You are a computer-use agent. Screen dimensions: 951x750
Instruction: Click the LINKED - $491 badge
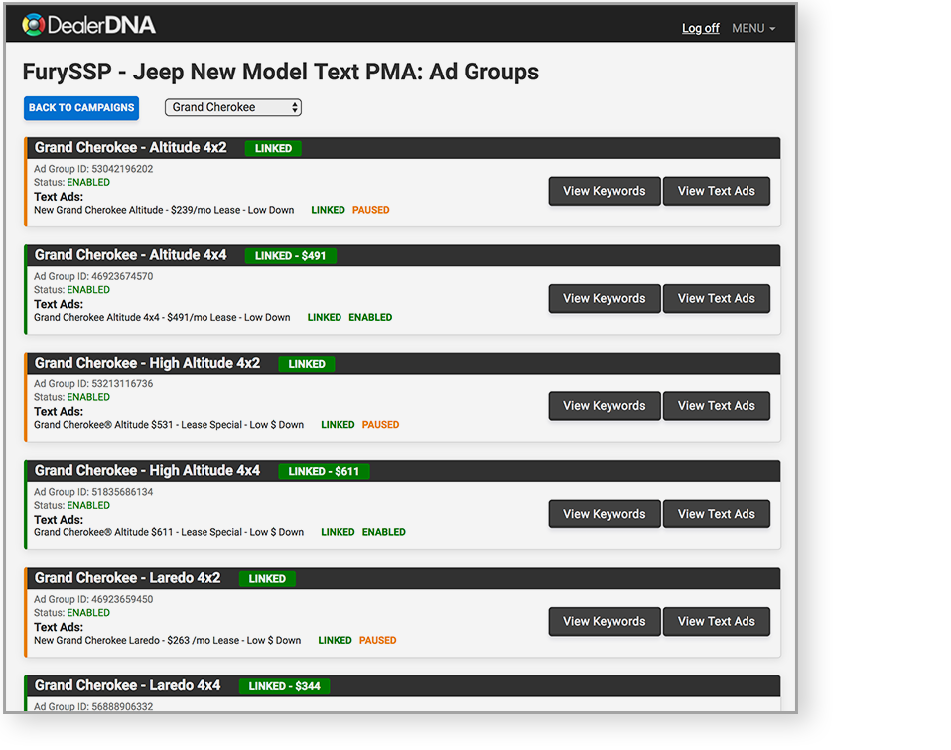(x=290, y=256)
